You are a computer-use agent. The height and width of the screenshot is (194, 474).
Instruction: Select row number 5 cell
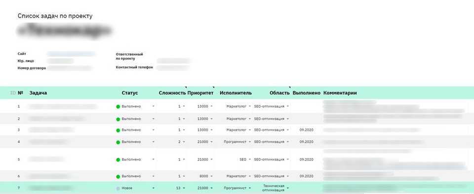19,160
